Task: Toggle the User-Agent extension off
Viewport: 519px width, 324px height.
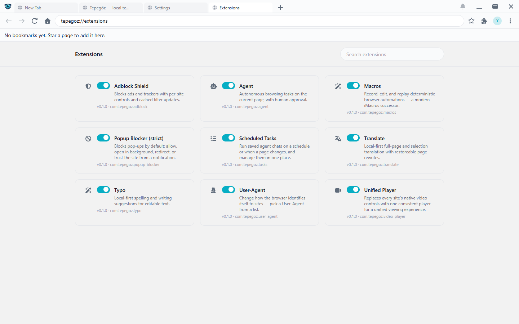Action: [229, 190]
